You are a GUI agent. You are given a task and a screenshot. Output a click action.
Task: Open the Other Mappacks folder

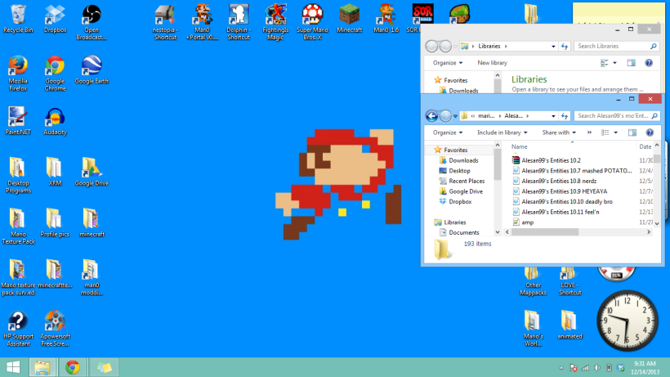coord(533,282)
